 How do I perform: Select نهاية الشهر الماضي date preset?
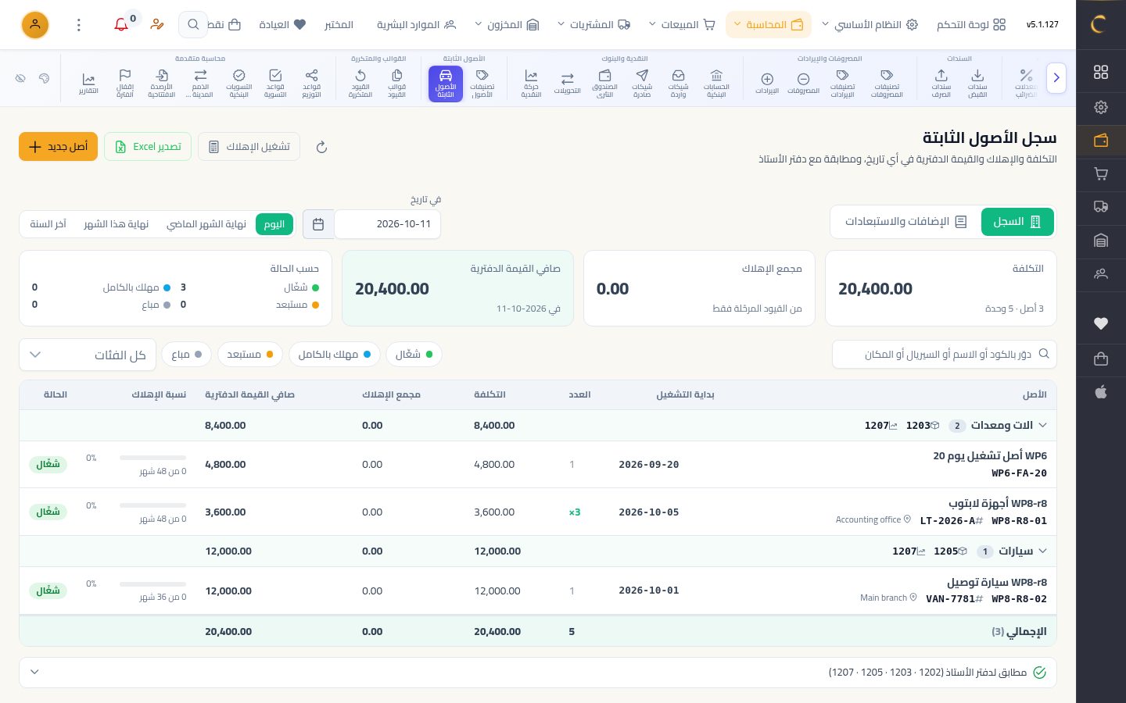pos(206,224)
